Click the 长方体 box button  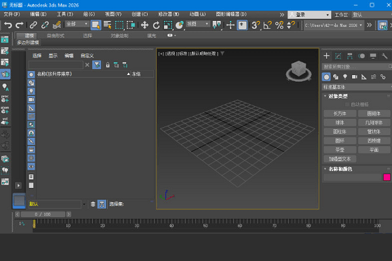click(x=340, y=113)
